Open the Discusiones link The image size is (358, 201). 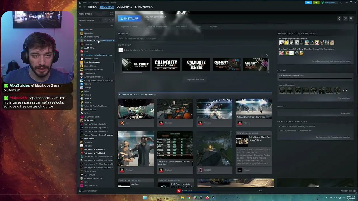point(181,27)
